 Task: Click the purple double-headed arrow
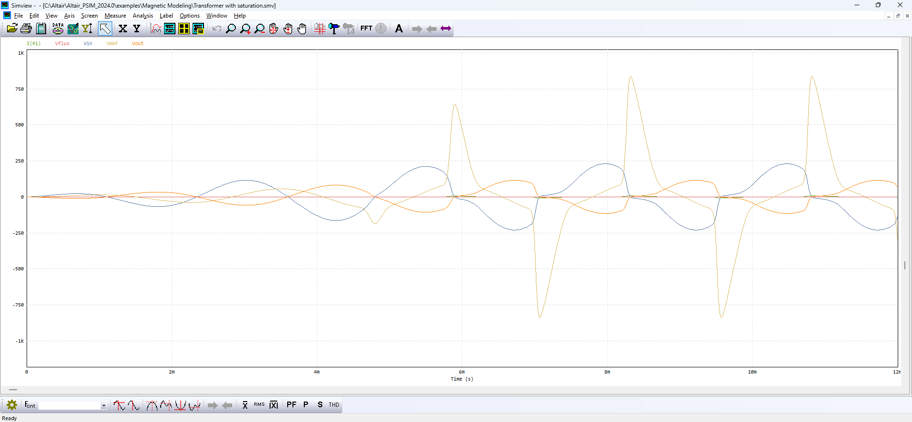(446, 29)
